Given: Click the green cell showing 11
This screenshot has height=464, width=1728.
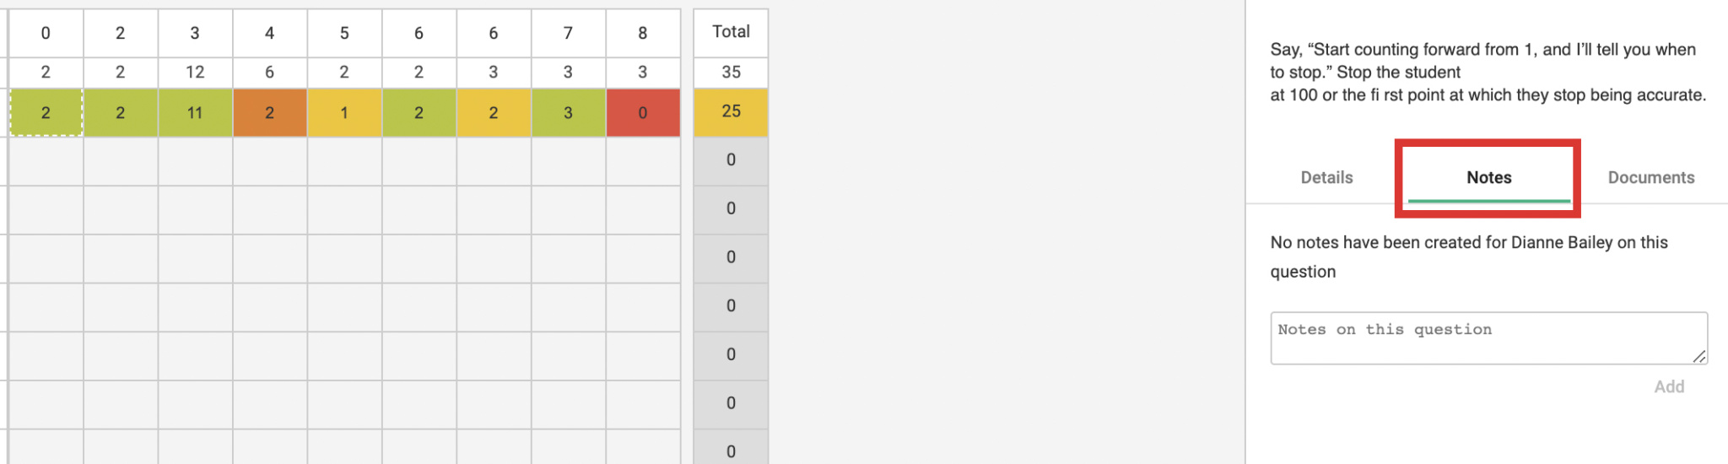Looking at the screenshot, I should click(x=195, y=112).
